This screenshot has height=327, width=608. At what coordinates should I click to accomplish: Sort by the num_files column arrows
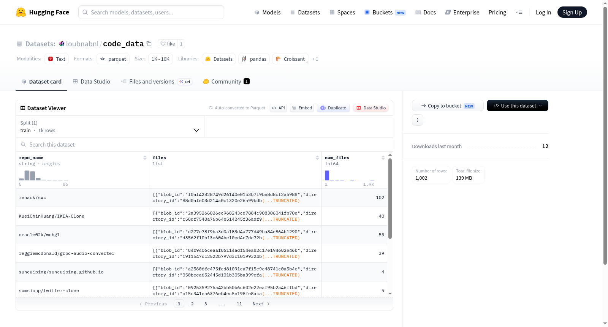coord(383,158)
